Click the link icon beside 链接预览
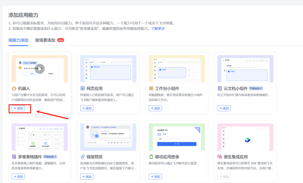The height and width of the screenshot is (183, 303). pos(82,157)
